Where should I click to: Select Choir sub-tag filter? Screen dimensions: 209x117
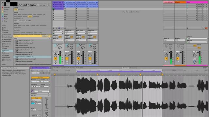click(16, 21)
